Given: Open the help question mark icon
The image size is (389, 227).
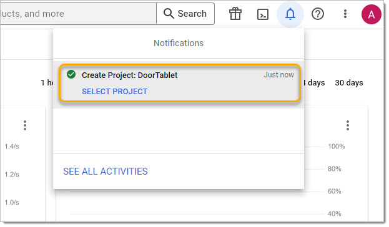Looking at the screenshot, I should 318,14.
